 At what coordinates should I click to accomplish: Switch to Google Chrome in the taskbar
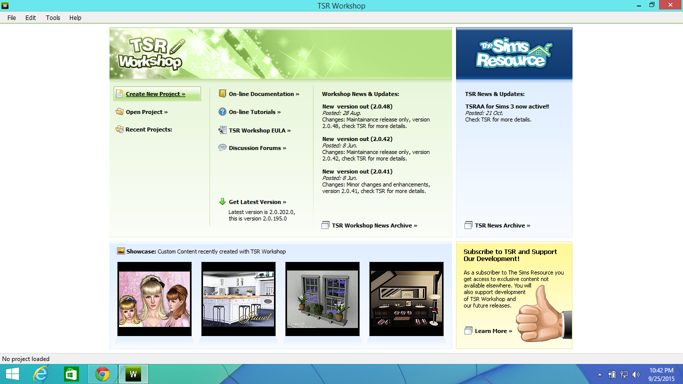pos(102,374)
